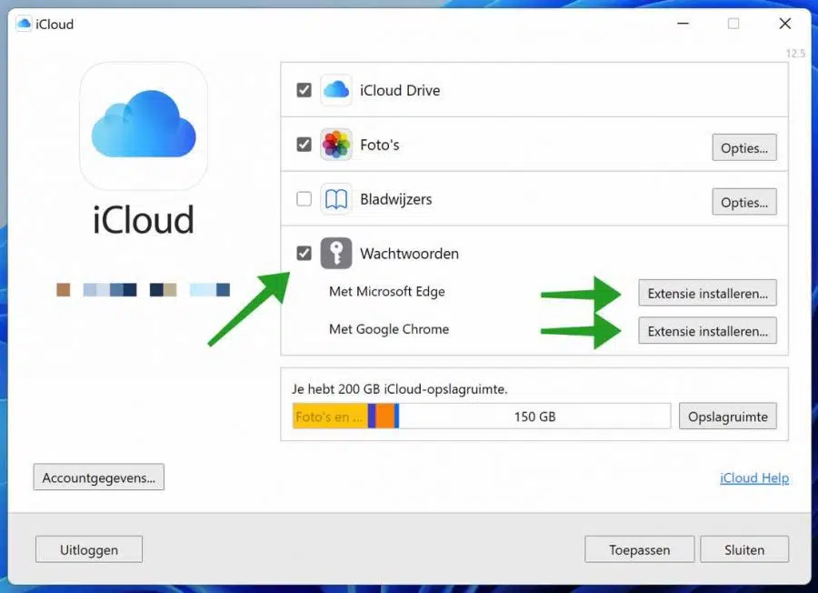Click the iCloud Drive label text
Image resolution: width=818 pixels, height=593 pixels.
pyautogui.click(x=400, y=90)
